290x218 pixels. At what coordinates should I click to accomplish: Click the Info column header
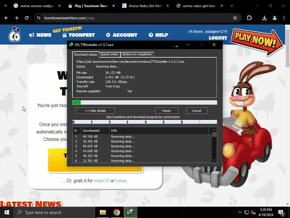[x=159, y=131]
